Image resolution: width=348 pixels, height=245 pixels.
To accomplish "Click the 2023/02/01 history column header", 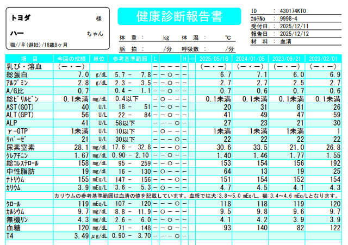I will click(x=323, y=59).
